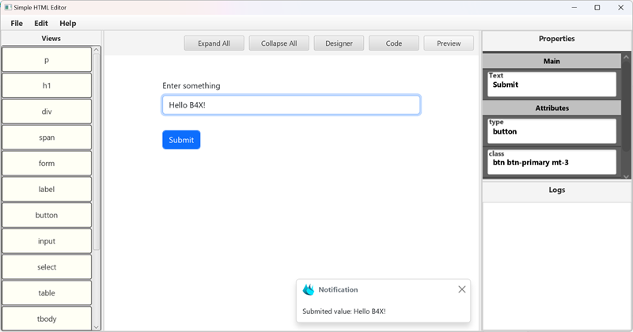Click the Expand All button
Screen dimensions: 633x332
(x=214, y=43)
